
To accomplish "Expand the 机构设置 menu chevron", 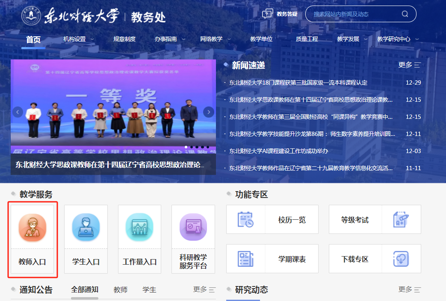I will click(x=92, y=39).
